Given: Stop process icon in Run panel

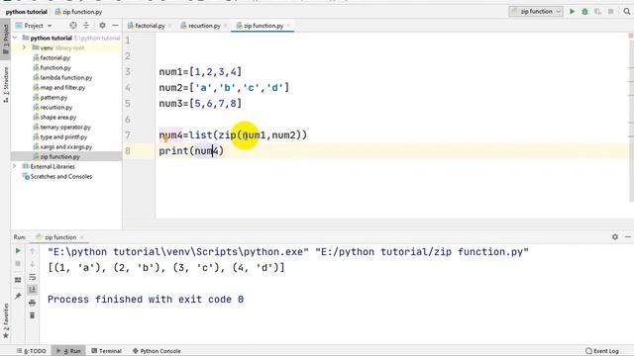Looking at the screenshot, I should 18,264.
